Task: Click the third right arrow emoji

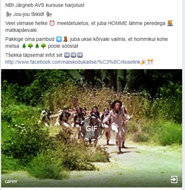Action: pos(80,55)
